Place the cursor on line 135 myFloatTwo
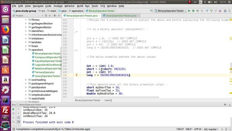This screenshot has height=131, width=232. (x=103, y=91)
